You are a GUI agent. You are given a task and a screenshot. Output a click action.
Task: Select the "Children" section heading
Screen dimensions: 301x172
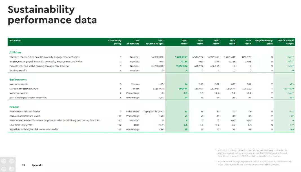coord(15,53)
